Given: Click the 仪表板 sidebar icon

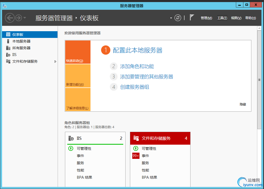Looking at the screenshot, I should (8, 35).
